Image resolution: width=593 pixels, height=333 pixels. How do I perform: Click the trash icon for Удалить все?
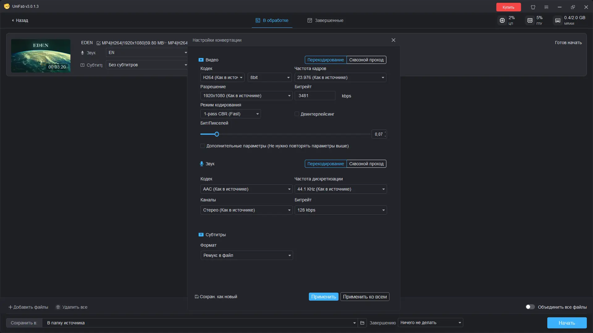(58, 307)
